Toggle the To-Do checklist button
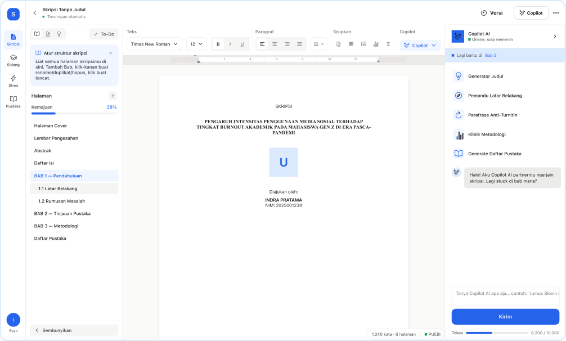This screenshot has height=341, width=566. 104,34
